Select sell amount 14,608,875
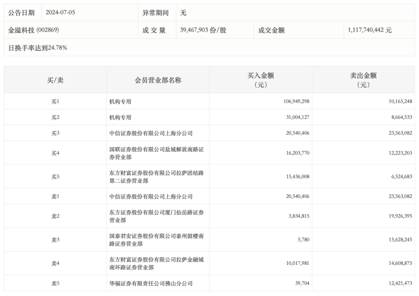 click(x=400, y=264)
